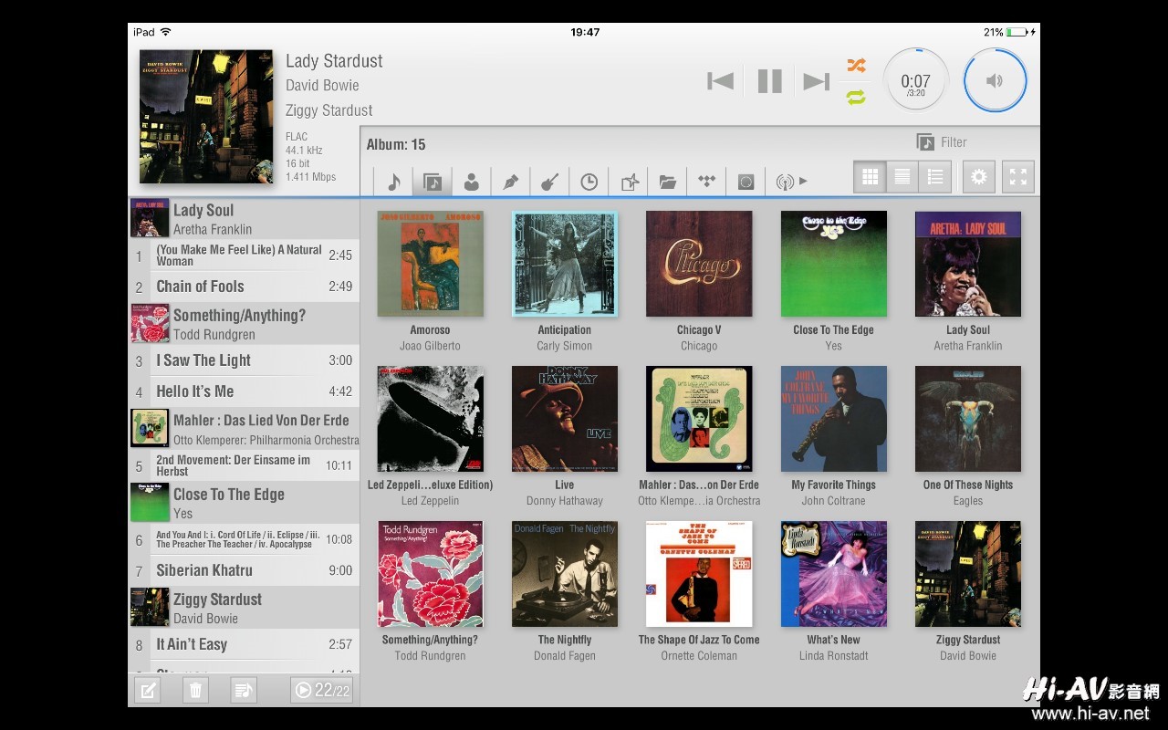Screen dimensions: 1168x730
Task: Play It Ain't Easy track
Action: [x=244, y=644]
